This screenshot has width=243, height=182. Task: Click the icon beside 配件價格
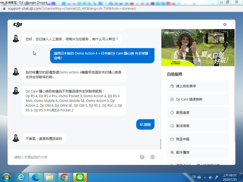172,152
